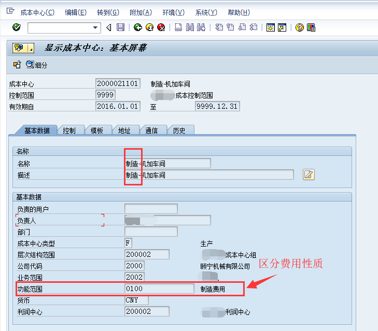Screen dimensions: 378x331
Task: Open 成本中心(C) menu
Action: pyautogui.click(x=37, y=12)
